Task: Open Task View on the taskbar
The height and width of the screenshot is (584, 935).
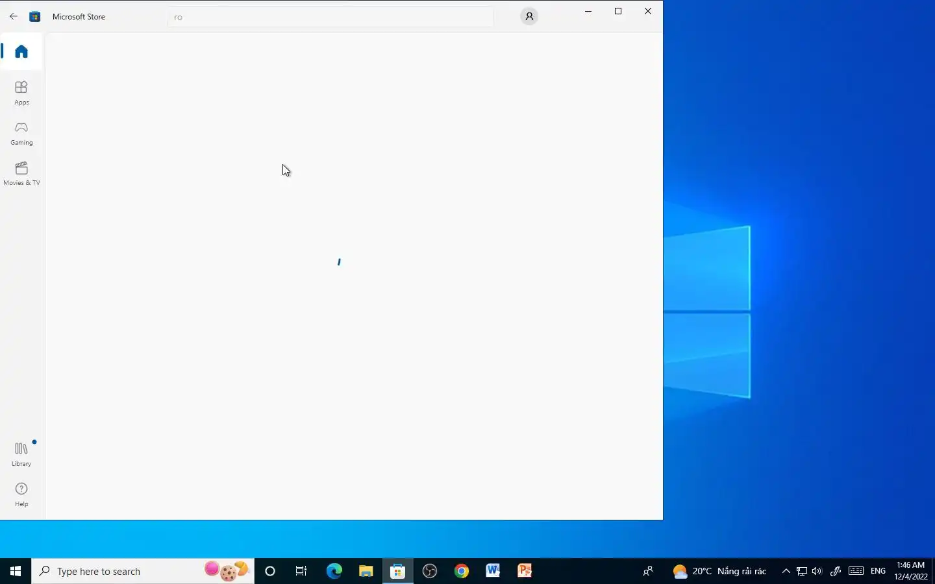Action: 301,571
